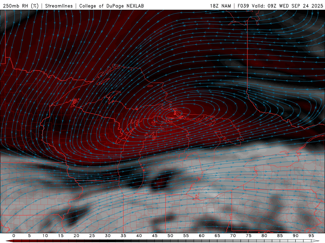
Task: Click the colorbar label "55"
Action: point(186,236)
